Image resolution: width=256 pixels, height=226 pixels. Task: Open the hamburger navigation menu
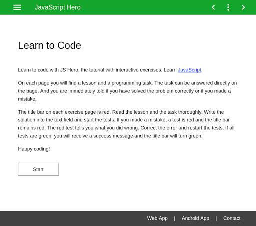coord(17,7)
